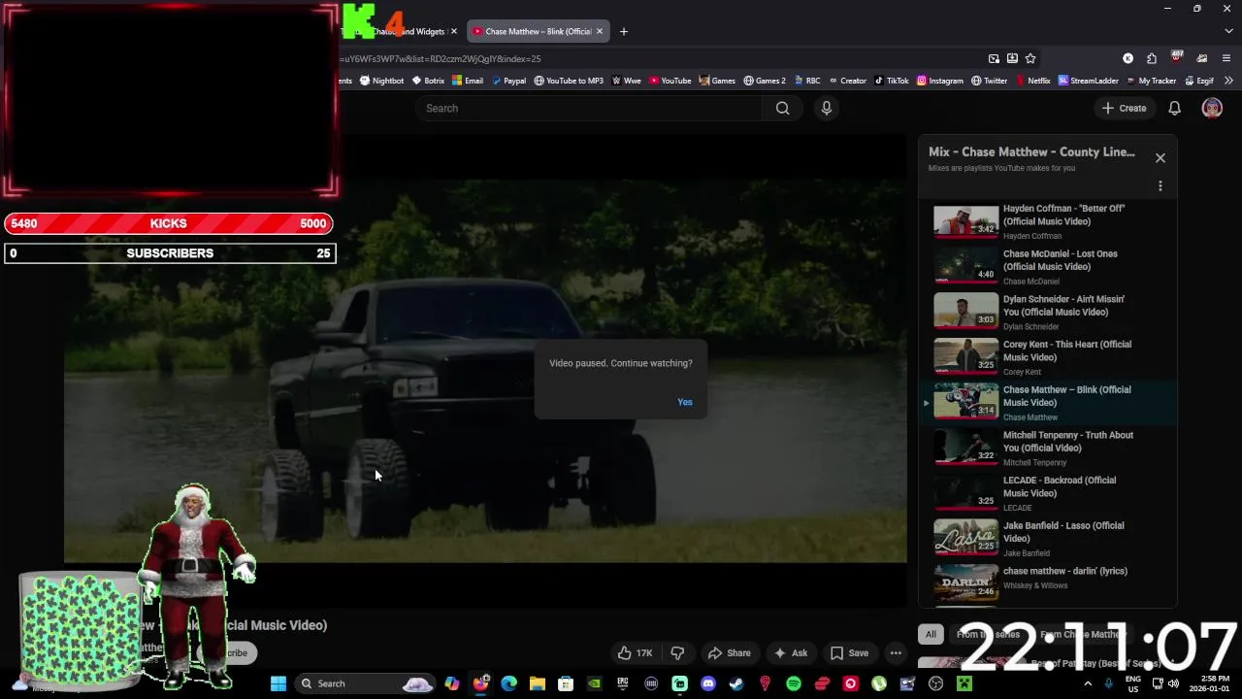The height and width of the screenshot is (699, 1242).
Task: Open the My Tracker bookmark
Action: pos(1151,81)
